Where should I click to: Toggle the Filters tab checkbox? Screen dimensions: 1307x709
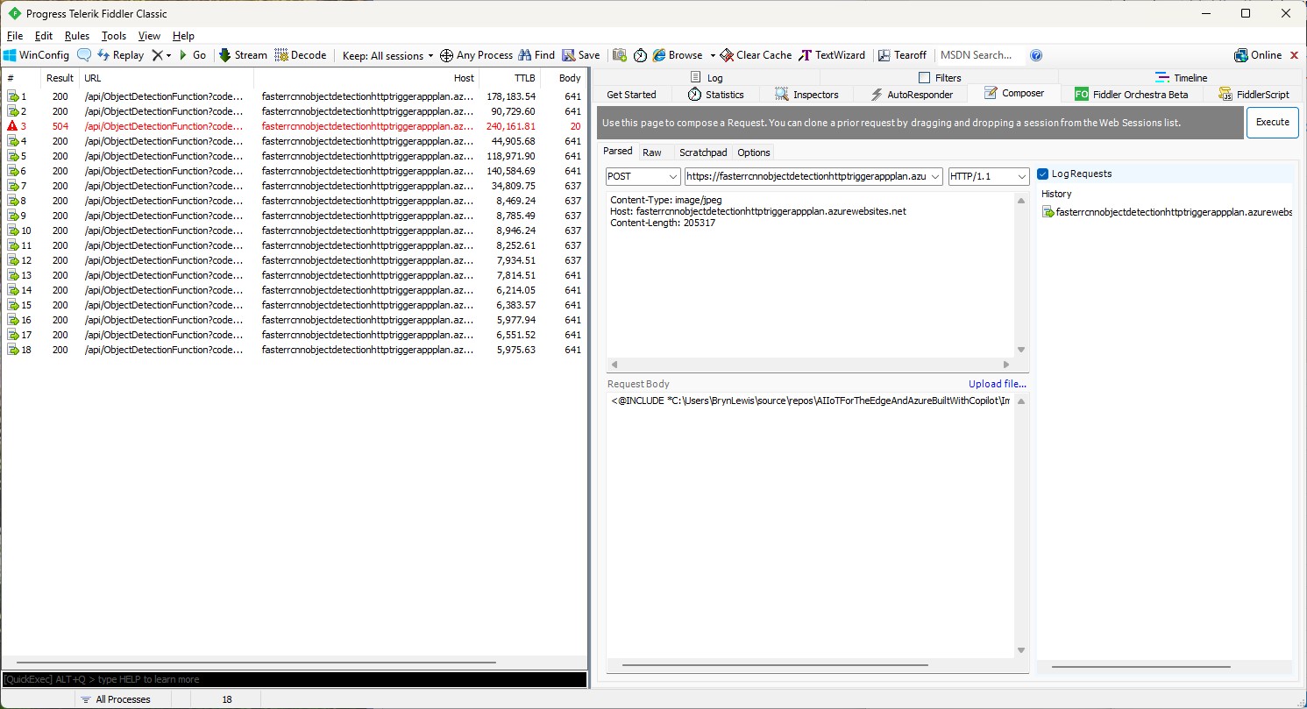coord(924,78)
